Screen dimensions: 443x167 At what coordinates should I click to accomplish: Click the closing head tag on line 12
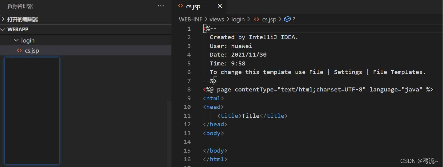pos(215,124)
